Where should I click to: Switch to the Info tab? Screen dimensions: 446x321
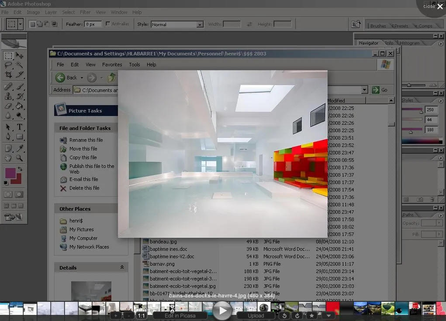point(389,43)
